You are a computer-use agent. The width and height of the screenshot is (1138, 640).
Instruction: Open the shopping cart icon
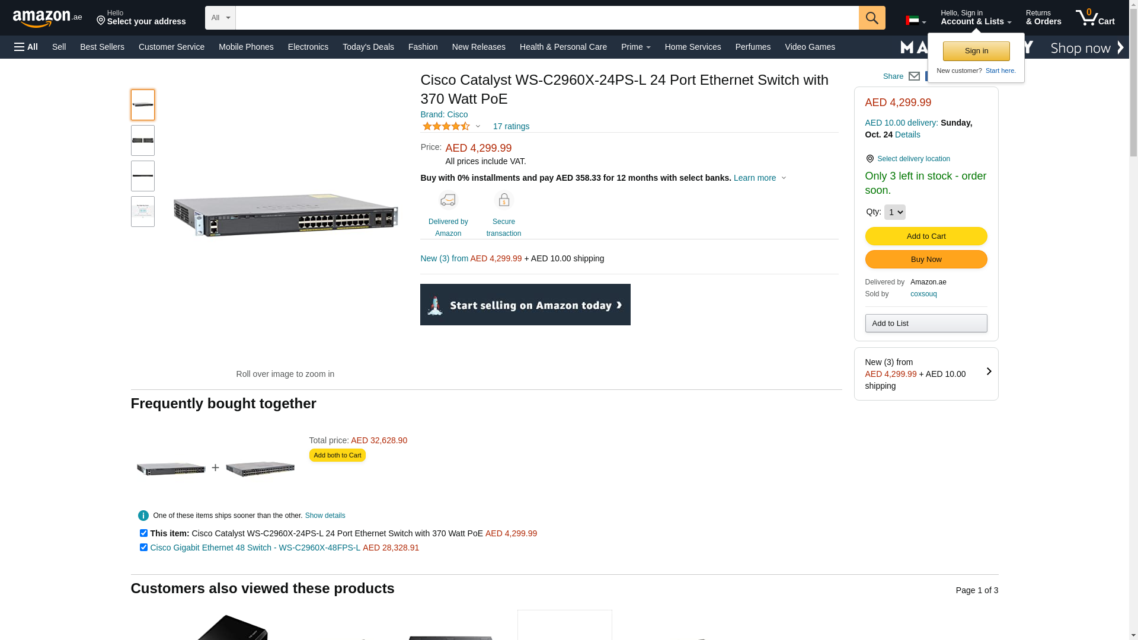[1094, 18]
